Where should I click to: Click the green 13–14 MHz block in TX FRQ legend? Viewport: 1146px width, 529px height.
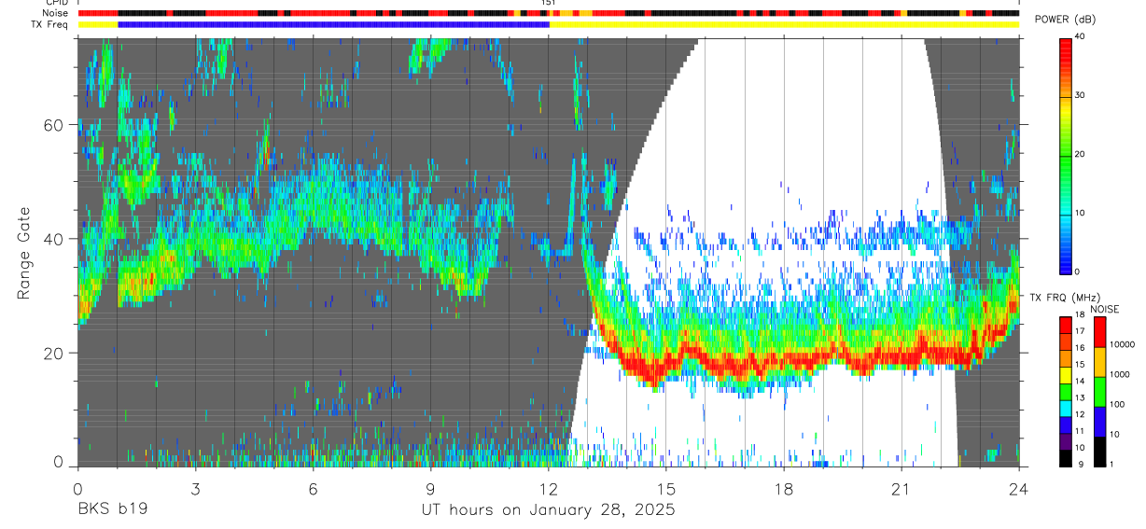(x=1066, y=392)
